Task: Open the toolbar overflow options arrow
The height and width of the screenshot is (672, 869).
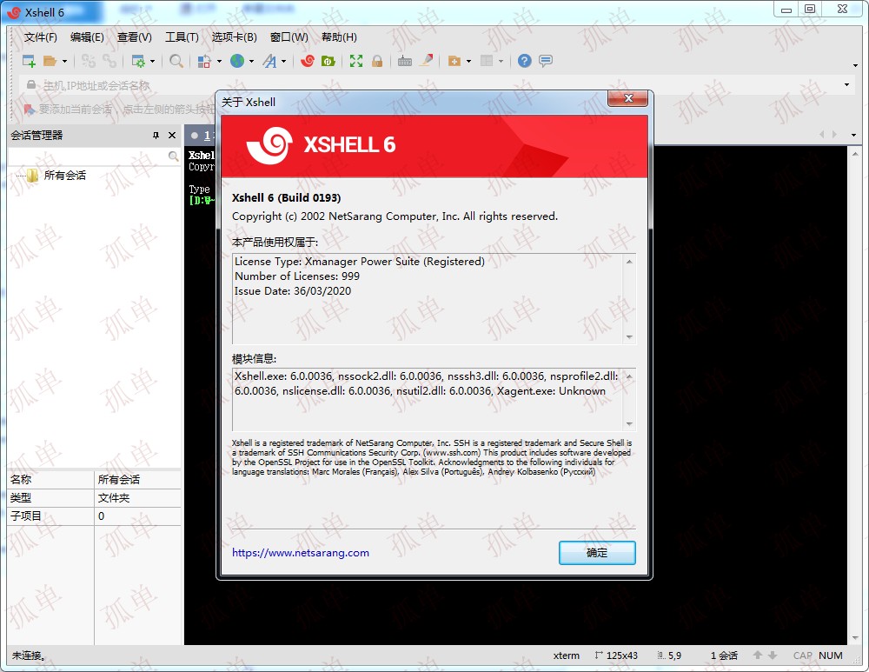Action: click(x=855, y=65)
